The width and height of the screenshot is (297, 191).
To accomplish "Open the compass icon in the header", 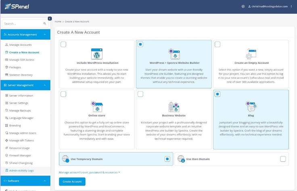I will click(243, 6).
